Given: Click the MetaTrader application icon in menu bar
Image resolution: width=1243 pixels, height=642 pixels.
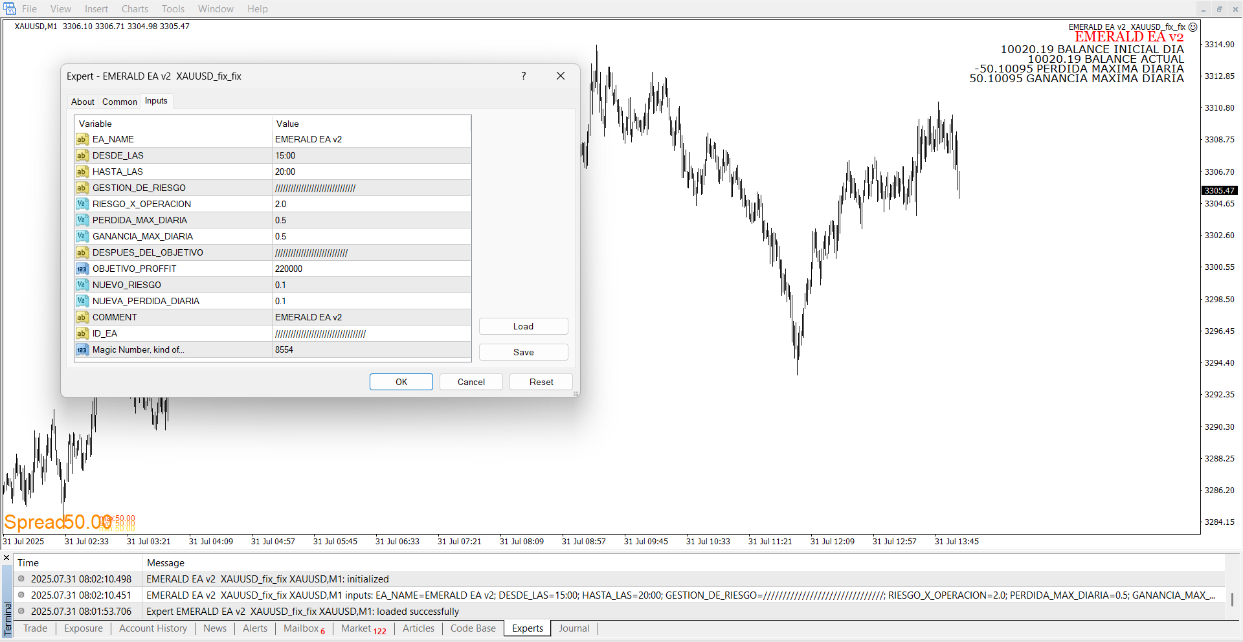Looking at the screenshot, I should (10, 8).
